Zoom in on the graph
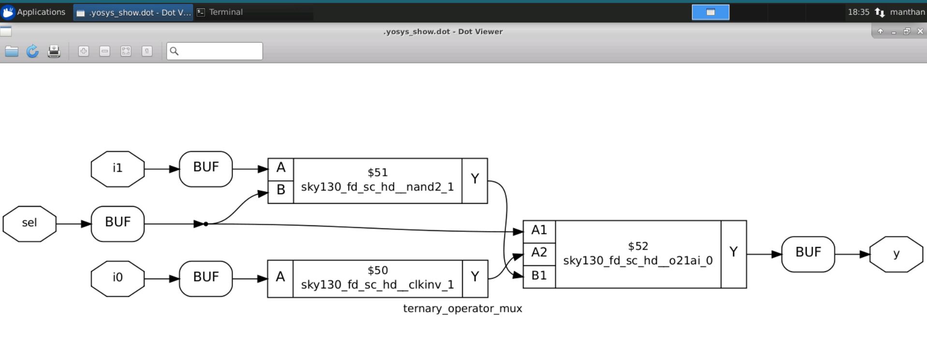Screen dimensions: 927x363 click(84, 51)
